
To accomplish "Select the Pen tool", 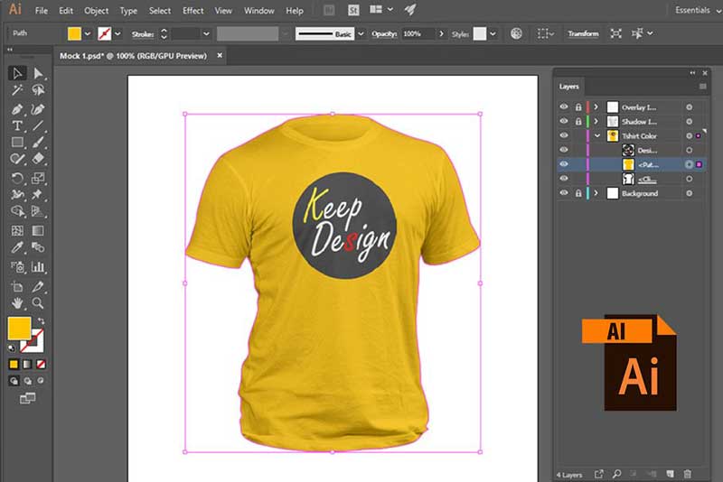I will pos(17,107).
